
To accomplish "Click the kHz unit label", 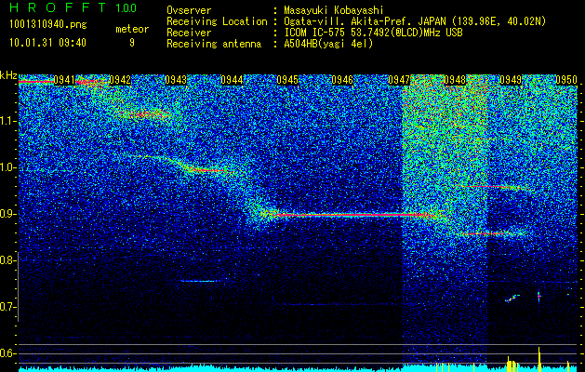I will click(8, 75).
